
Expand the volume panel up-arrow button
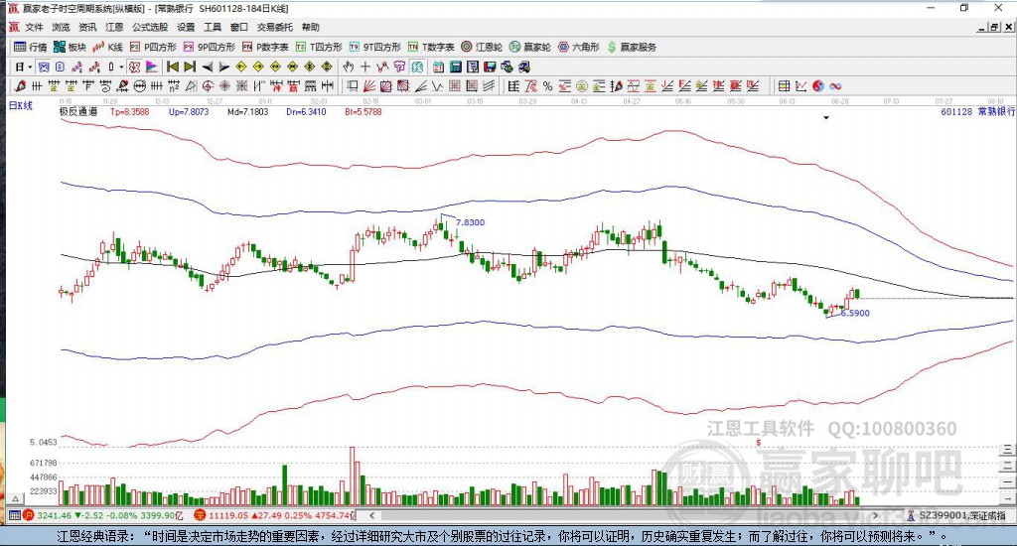point(16,498)
